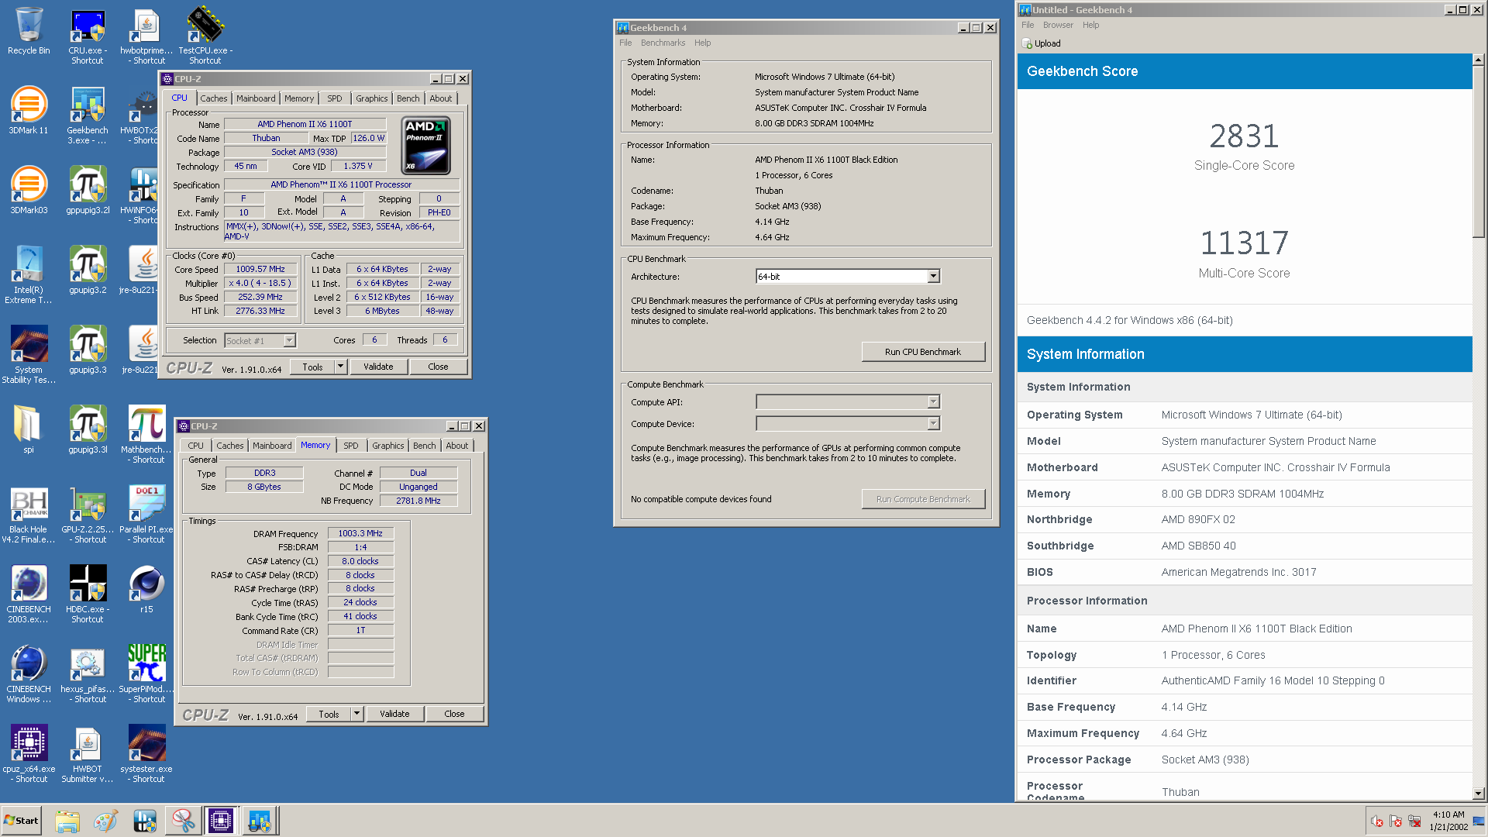Open Benchmarks menu in Geekbench 4 window

[x=663, y=43]
